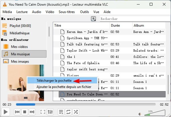Click file icon of Fate of Ophelia row
Image resolution: width=171 pixels, height=117 pixels.
[x=62, y=63]
